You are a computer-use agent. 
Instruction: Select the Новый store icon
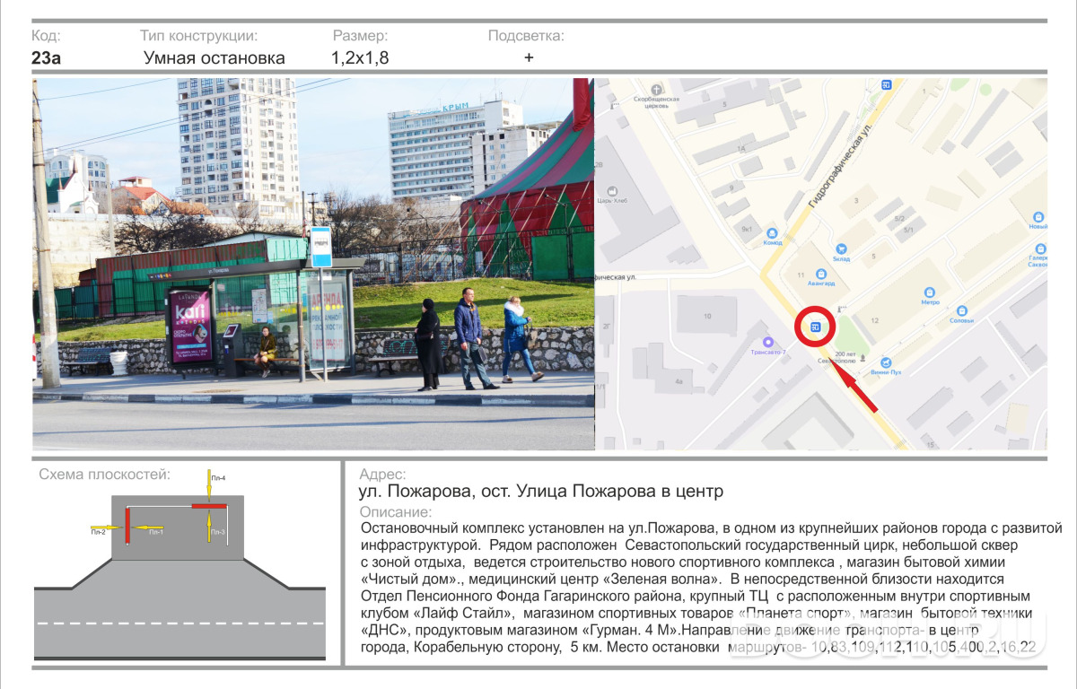[x=1038, y=216]
